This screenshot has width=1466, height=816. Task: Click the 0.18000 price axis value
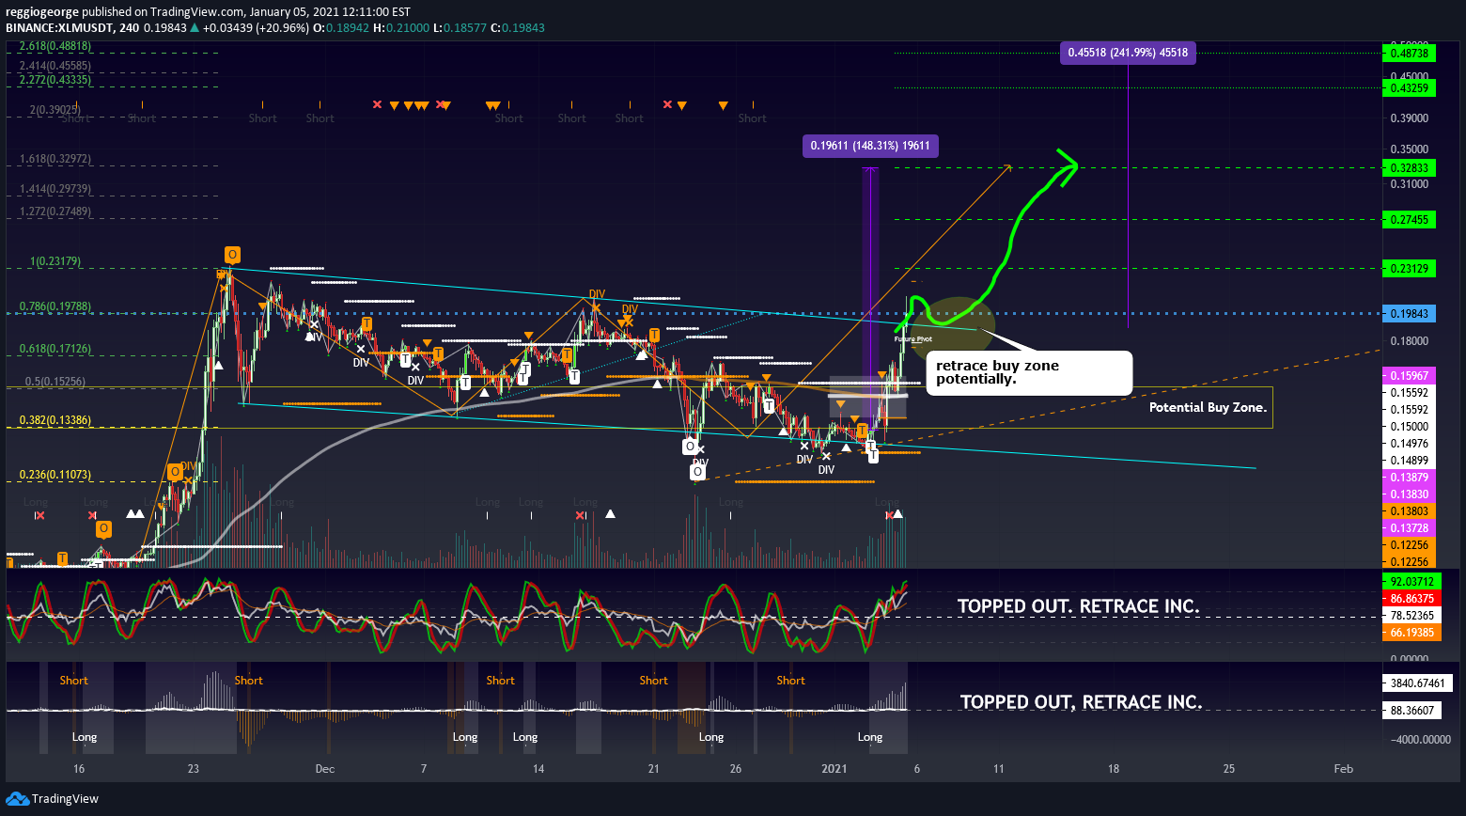coord(1410,341)
